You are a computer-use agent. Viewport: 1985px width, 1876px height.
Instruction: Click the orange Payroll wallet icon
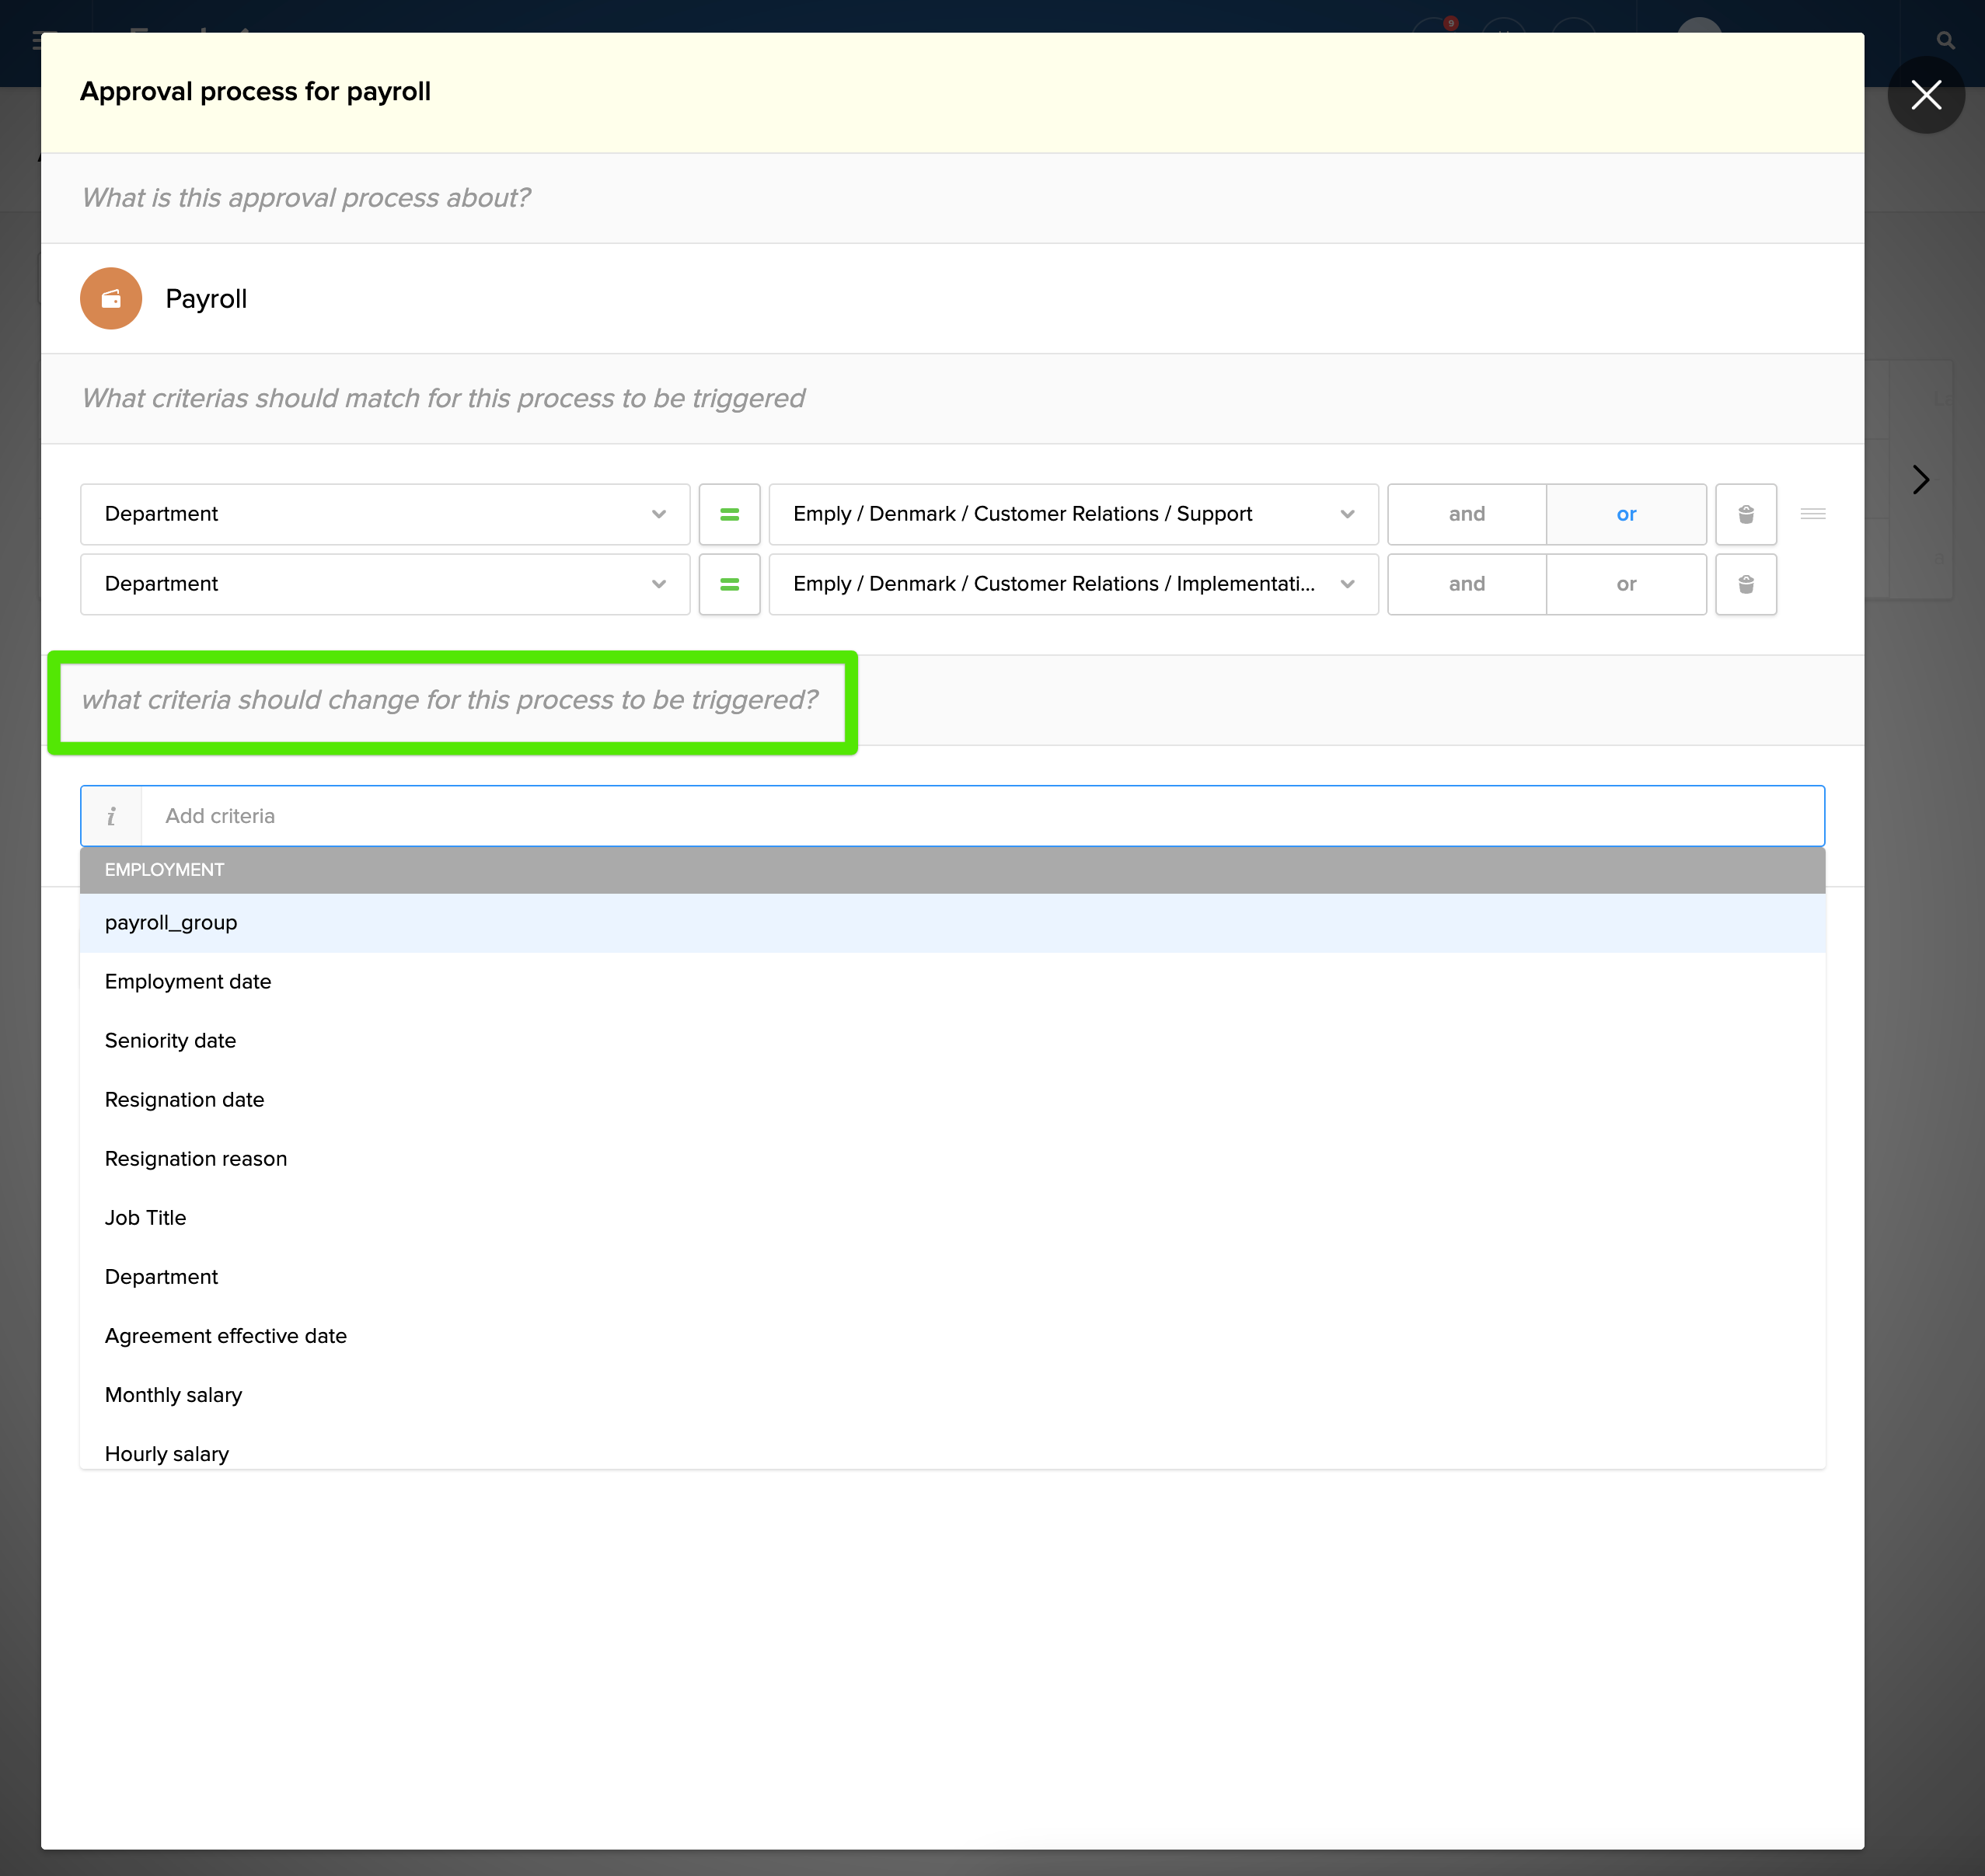coord(111,298)
